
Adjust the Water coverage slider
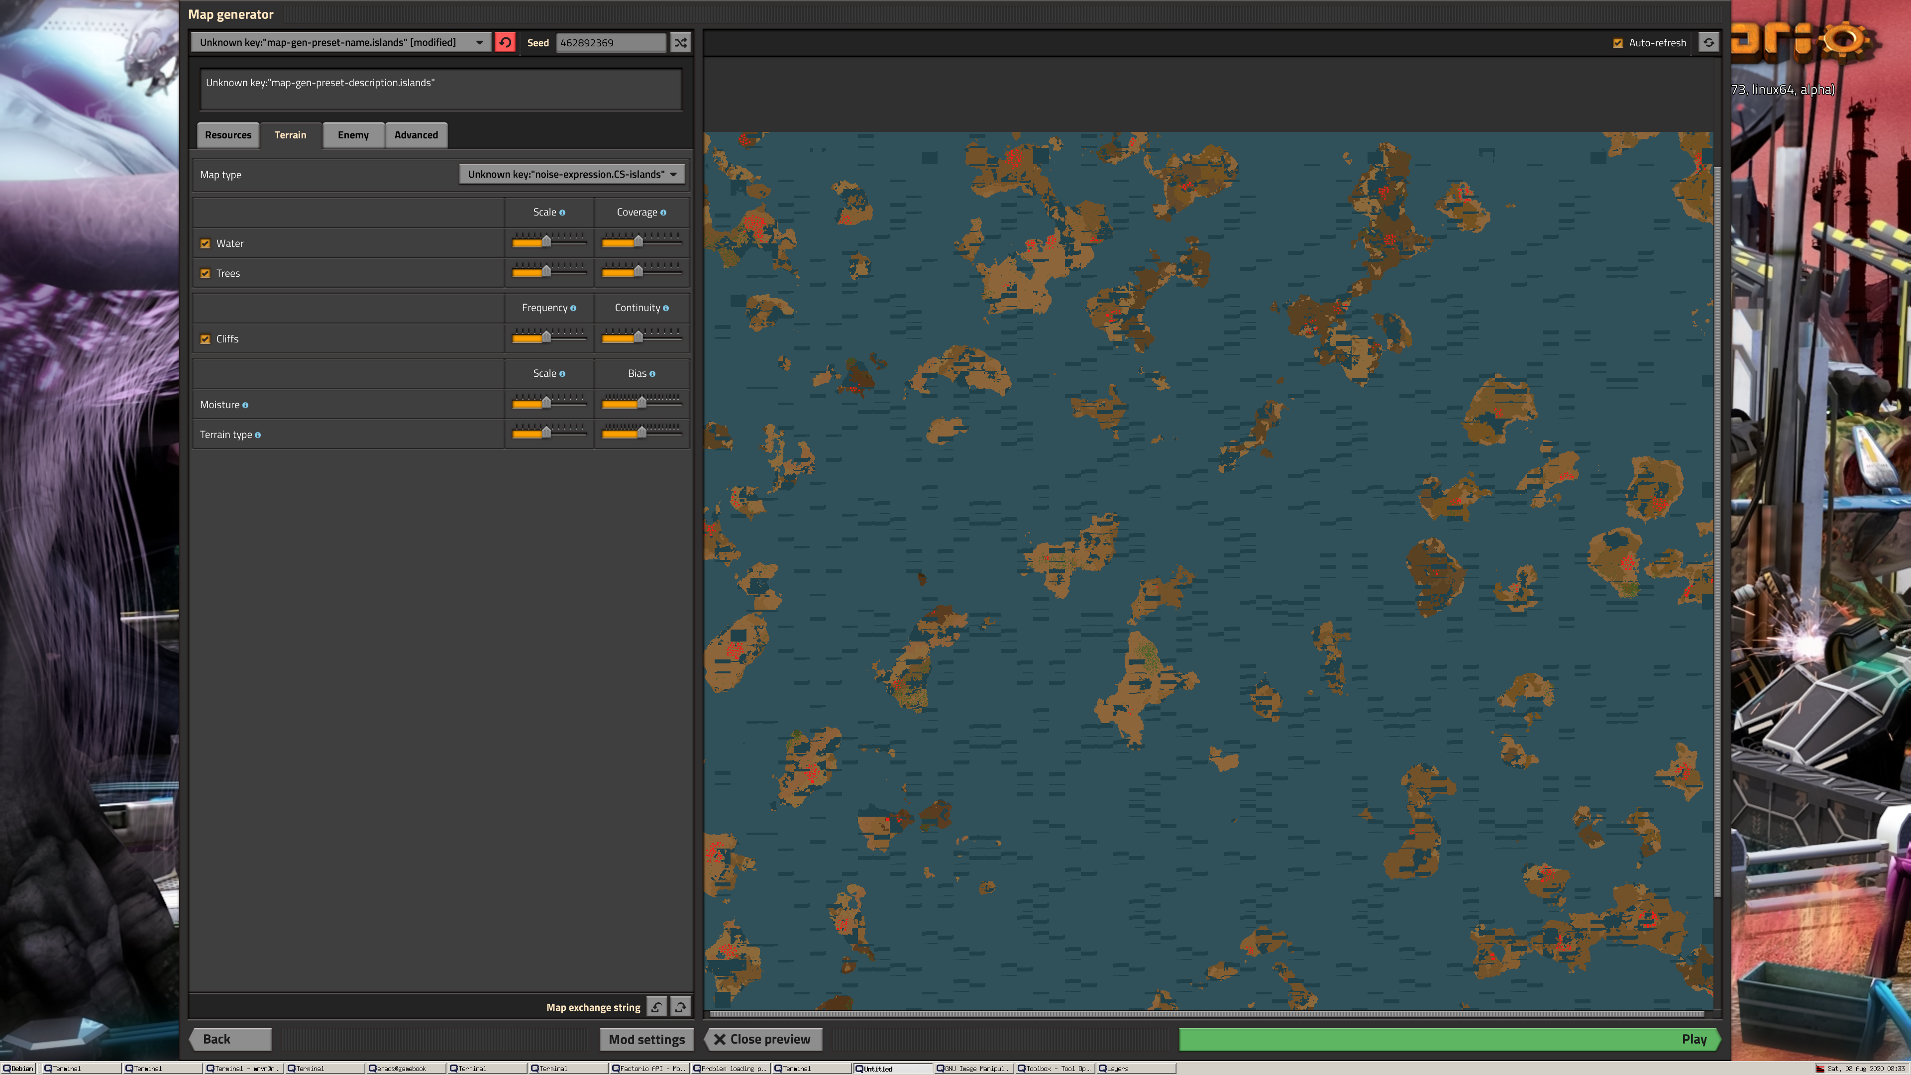[x=641, y=241]
